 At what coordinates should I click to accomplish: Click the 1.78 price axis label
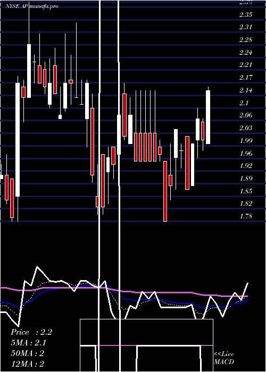[246, 216]
